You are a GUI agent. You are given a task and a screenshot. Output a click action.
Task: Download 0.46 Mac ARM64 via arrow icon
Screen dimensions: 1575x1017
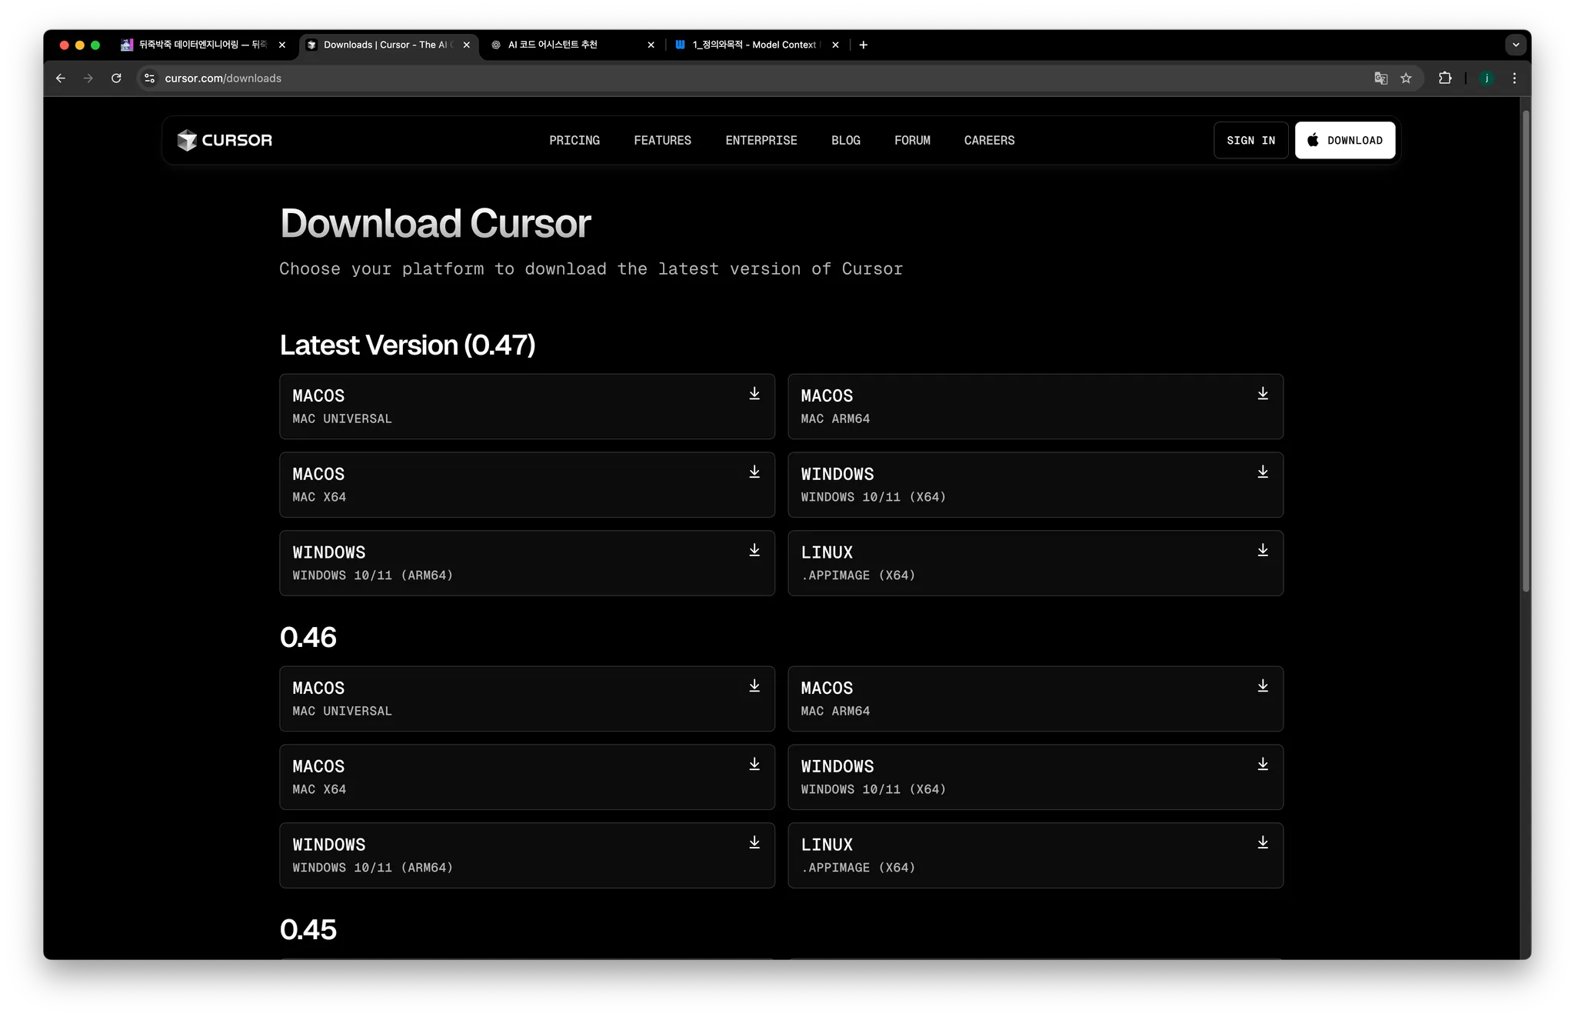(1263, 686)
